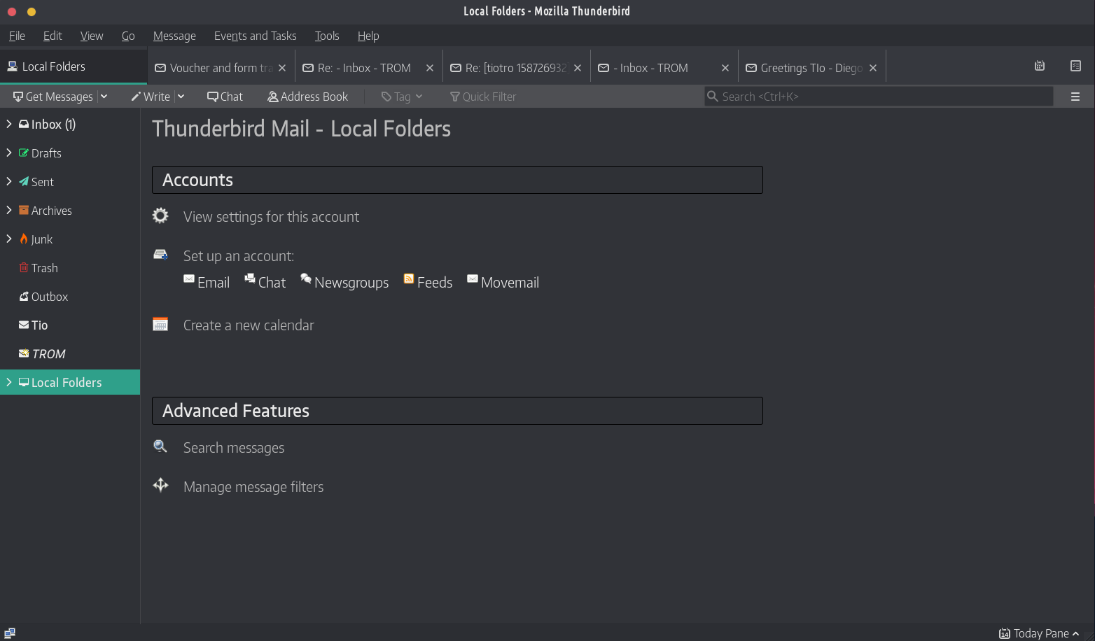This screenshot has height=641, width=1095.
Task: Open the Tag dropdown
Action: pyautogui.click(x=402, y=97)
